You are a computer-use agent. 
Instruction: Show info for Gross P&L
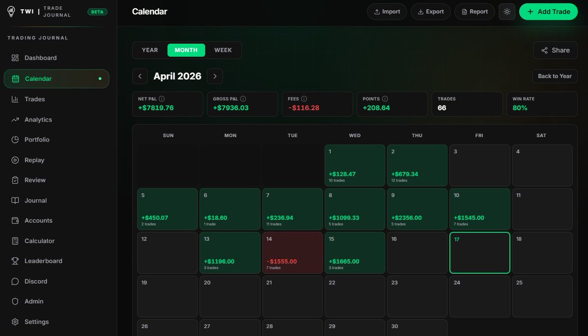243,99
